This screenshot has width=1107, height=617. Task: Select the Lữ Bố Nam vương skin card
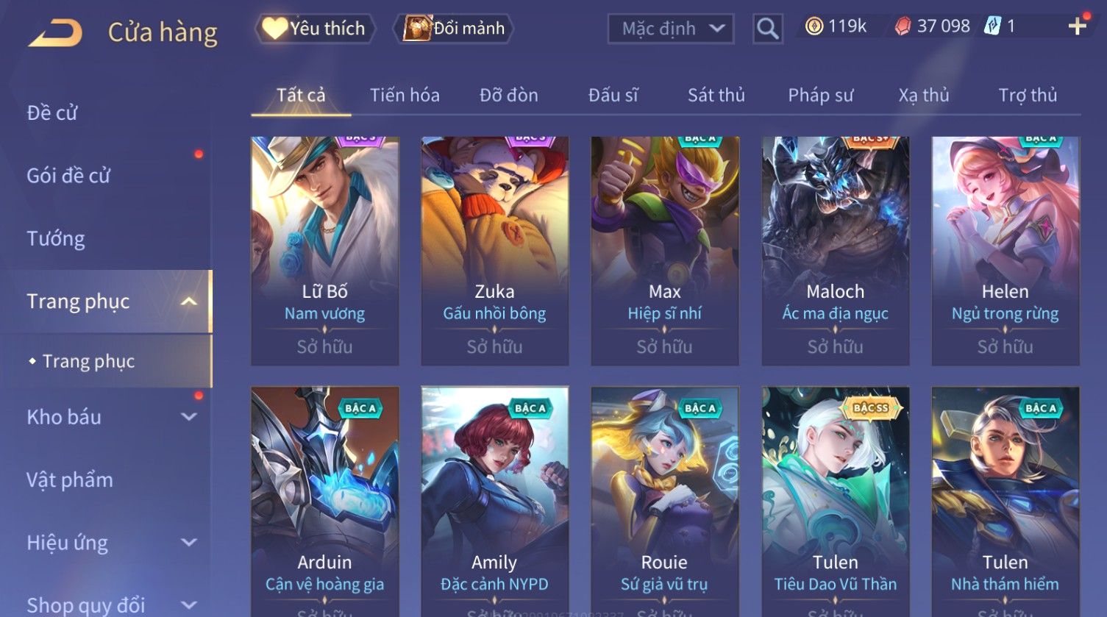[324, 251]
